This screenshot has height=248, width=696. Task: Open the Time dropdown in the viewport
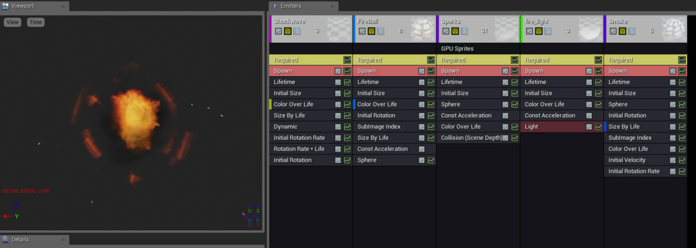(x=35, y=22)
